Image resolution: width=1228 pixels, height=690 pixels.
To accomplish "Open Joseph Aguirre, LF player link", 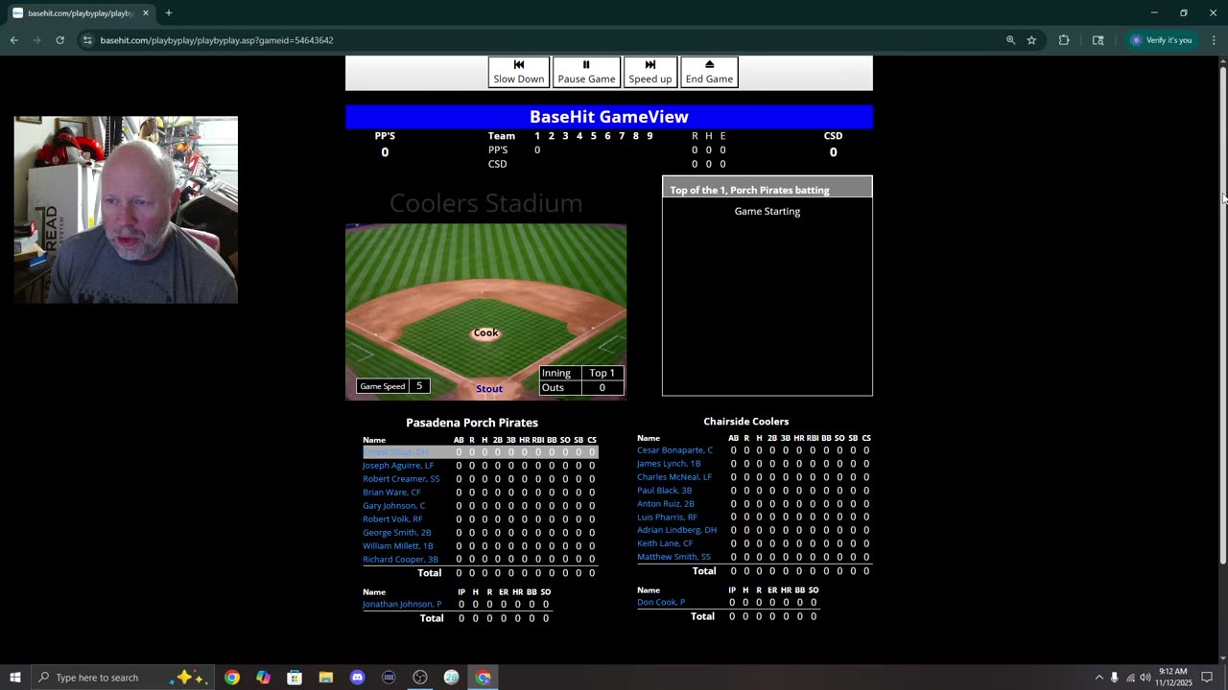I will coord(398,466).
